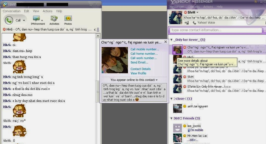Click Yahoo! Voice phone icon
The image size is (266, 144).
[195, 23]
